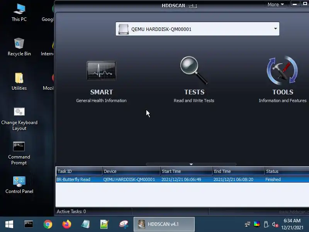Screen dimensions: 309x232
Task: Open the blue notebook icon in the taskbar
Action: [85, 224]
